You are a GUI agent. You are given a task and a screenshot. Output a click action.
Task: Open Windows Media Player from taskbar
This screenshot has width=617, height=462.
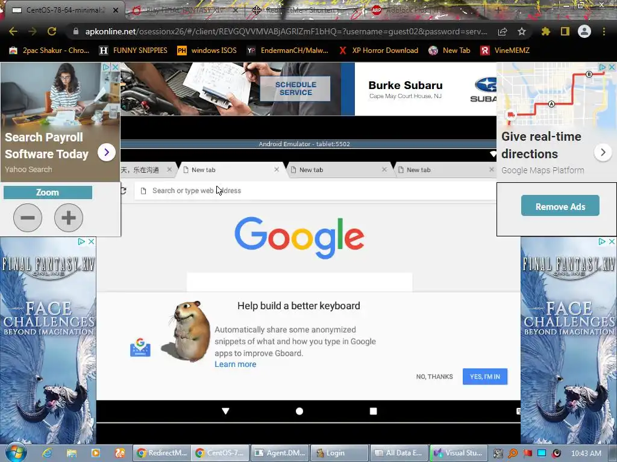click(96, 453)
